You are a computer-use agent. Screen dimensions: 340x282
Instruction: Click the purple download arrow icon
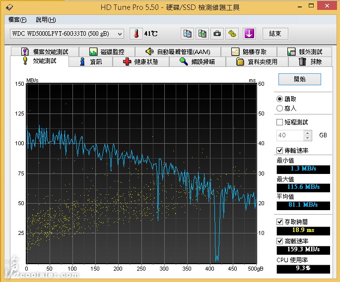point(249,34)
